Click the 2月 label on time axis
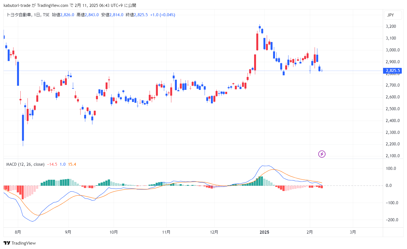 [x=310, y=232]
